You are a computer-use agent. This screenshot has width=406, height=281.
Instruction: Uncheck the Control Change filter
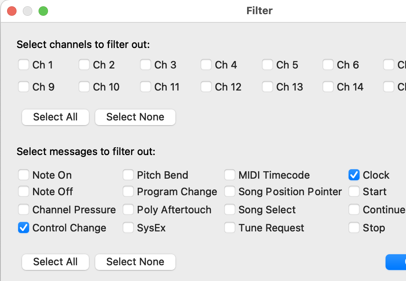[x=24, y=227]
